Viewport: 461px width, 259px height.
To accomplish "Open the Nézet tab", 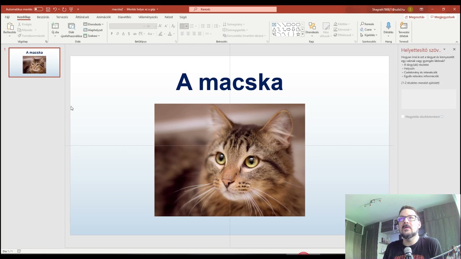I will (x=169, y=17).
